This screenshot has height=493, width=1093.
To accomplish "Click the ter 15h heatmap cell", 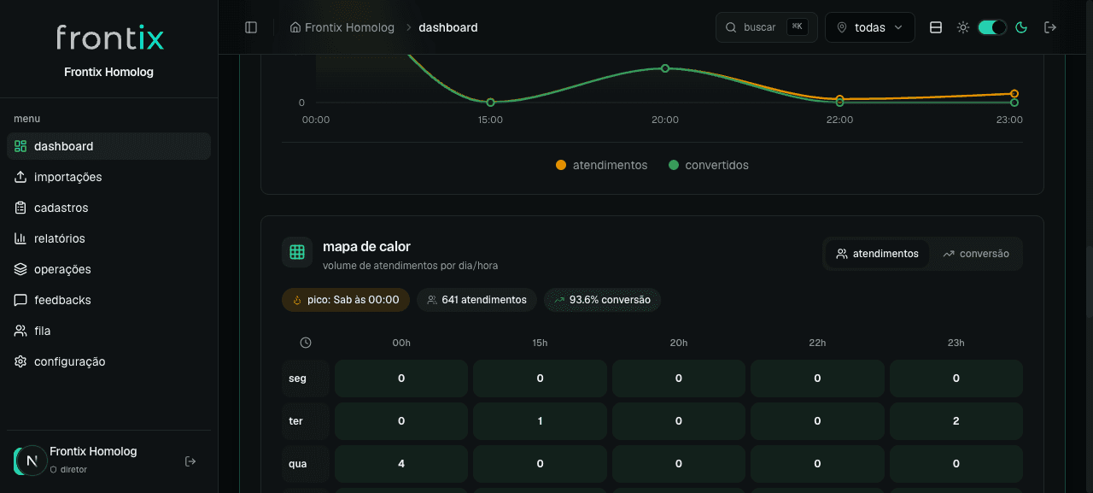I will 540,421.
